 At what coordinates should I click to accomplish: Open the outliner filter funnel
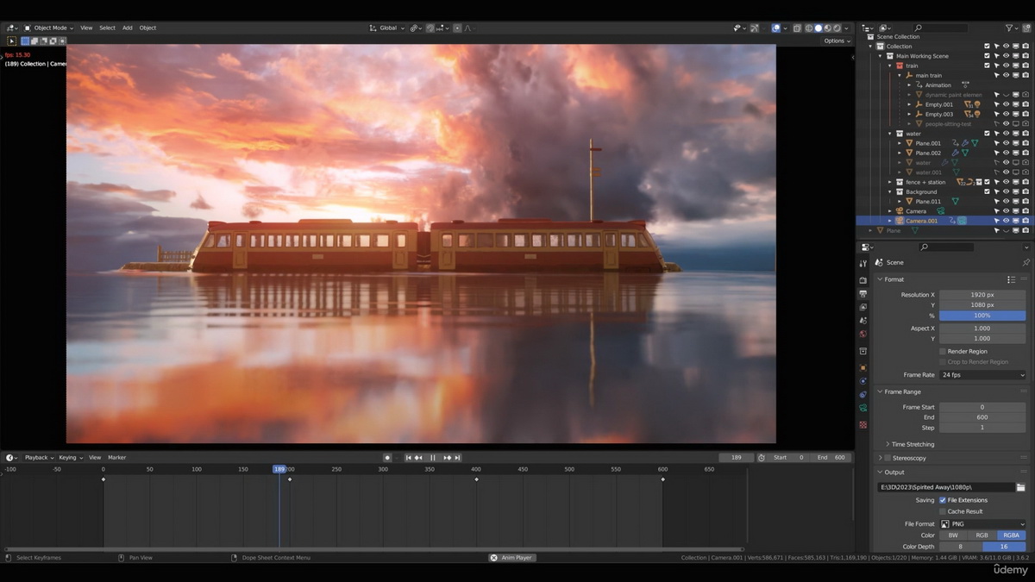coord(1011,28)
